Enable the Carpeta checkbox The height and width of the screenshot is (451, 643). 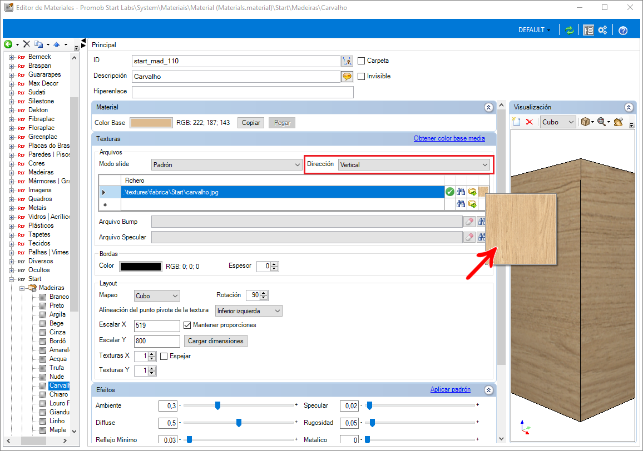click(362, 61)
